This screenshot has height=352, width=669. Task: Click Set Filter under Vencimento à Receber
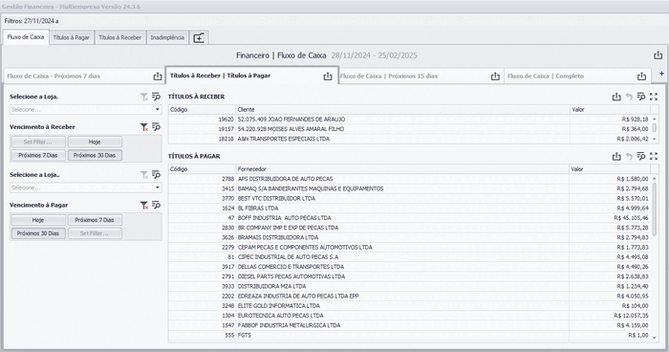(38, 142)
